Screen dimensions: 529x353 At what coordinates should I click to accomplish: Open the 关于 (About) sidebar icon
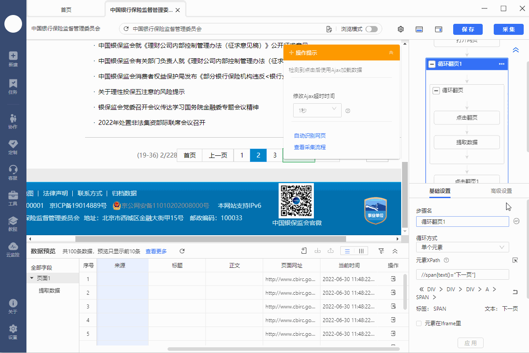pos(13,306)
